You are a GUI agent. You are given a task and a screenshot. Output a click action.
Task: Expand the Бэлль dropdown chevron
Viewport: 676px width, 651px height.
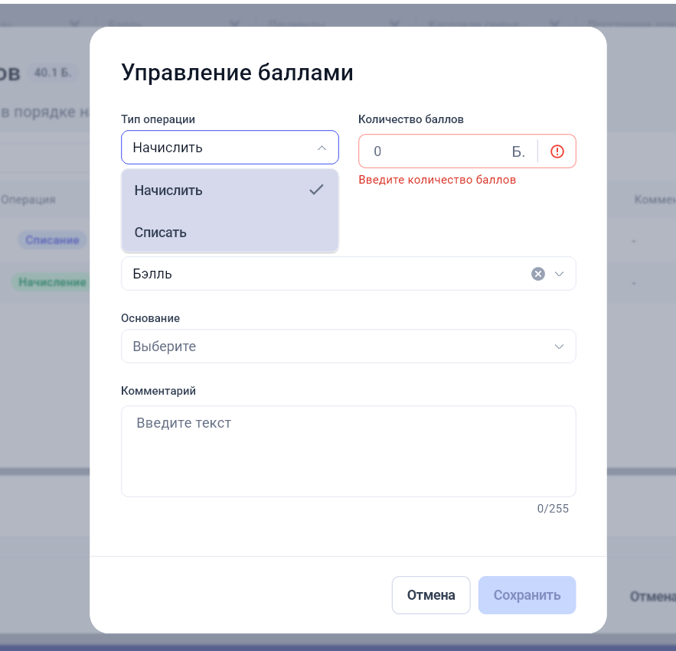[559, 274]
